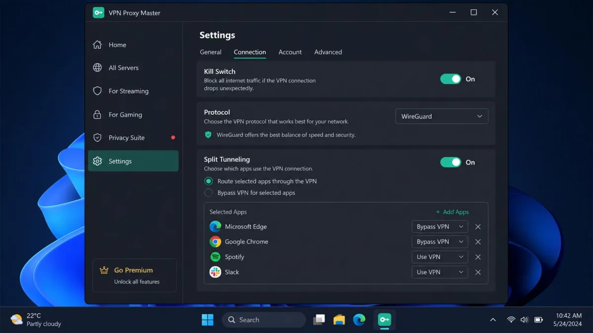Open weather widget showing 22°C
593x333 pixels.
36,320
